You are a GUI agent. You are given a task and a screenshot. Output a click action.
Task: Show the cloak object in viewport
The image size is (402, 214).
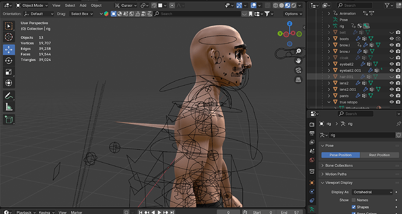(392, 58)
